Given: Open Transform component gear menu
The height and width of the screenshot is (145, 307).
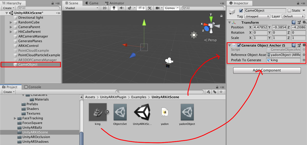Looking at the screenshot, I should coord(304,22).
